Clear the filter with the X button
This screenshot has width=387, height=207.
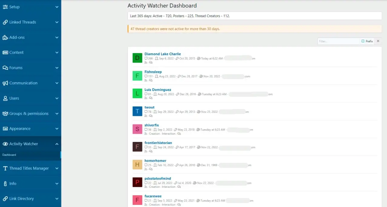pyautogui.click(x=378, y=41)
